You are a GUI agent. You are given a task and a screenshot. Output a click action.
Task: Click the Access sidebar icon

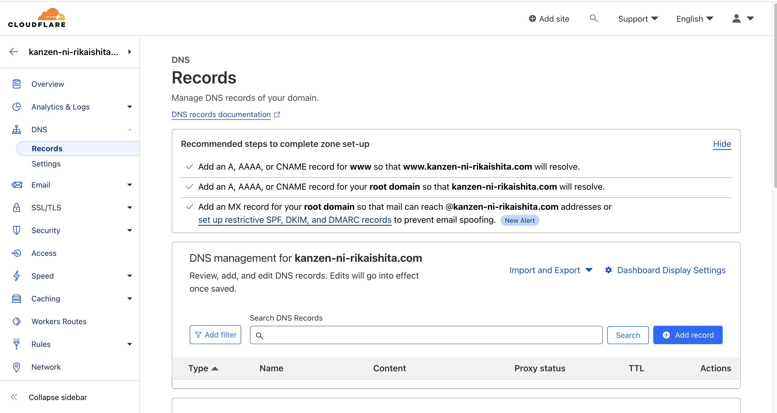(17, 253)
